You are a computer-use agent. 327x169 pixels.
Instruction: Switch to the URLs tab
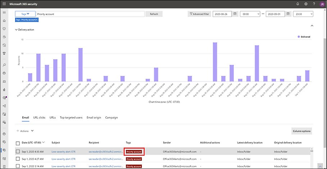53,118
